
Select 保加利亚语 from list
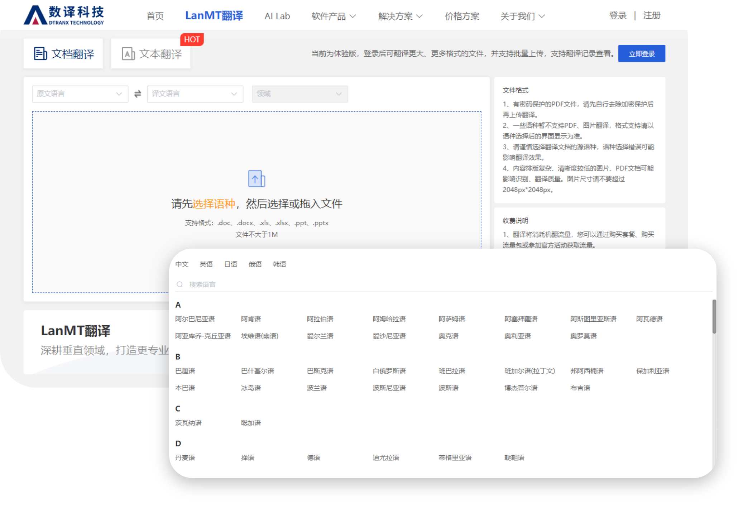click(x=653, y=371)
